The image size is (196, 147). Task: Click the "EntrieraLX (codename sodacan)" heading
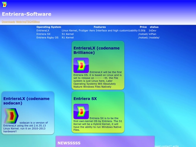pyautogui.click(x=26, y=101)
